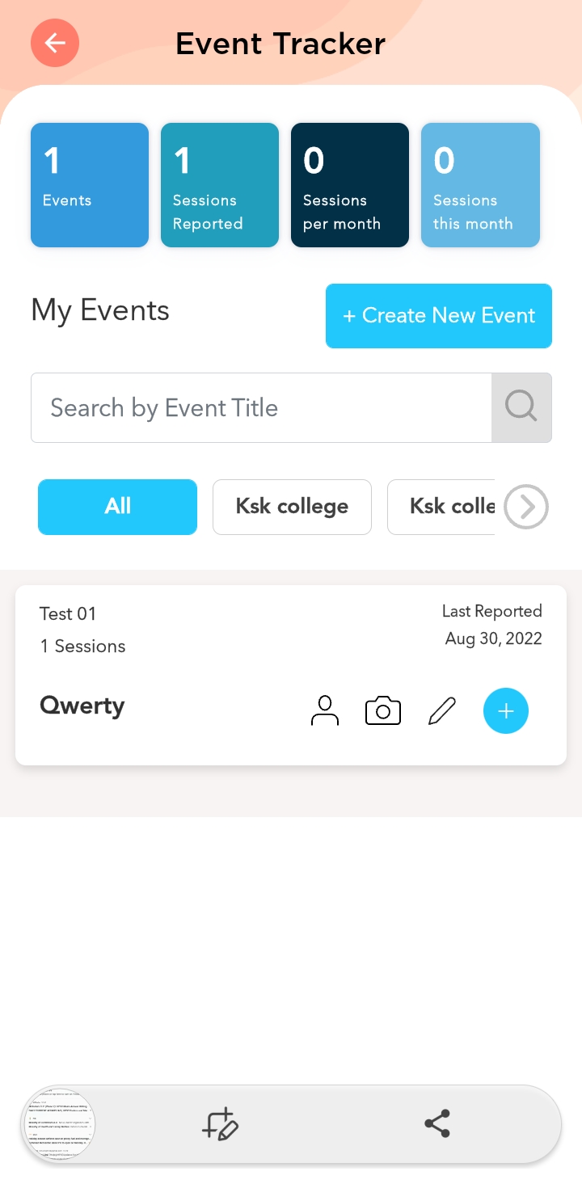
Task: Select the first Ksk college filter
Action: [x=292, y=507]
